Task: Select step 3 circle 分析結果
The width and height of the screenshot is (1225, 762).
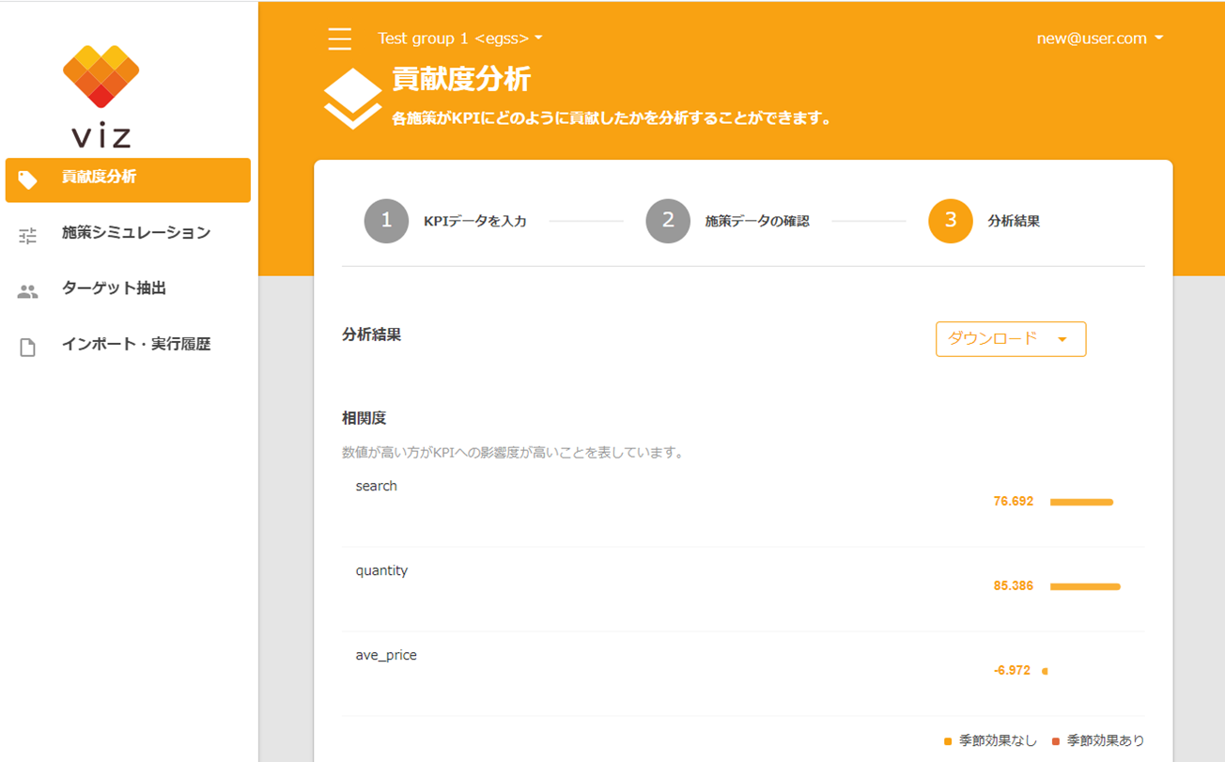Action: coord(951,221)
